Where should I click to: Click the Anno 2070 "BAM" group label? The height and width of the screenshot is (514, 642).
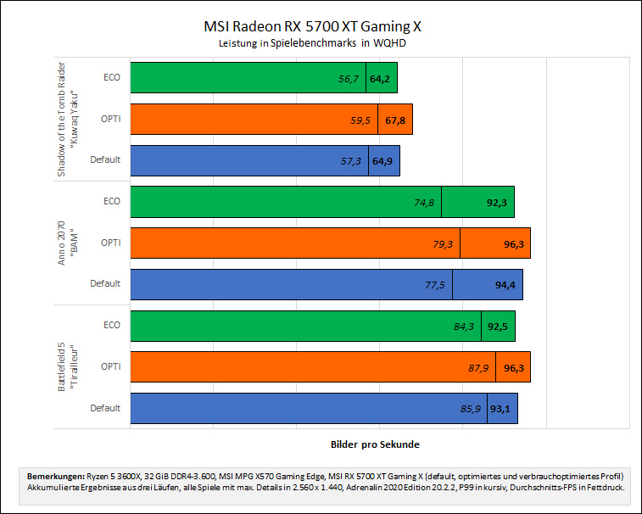(67, 243)
